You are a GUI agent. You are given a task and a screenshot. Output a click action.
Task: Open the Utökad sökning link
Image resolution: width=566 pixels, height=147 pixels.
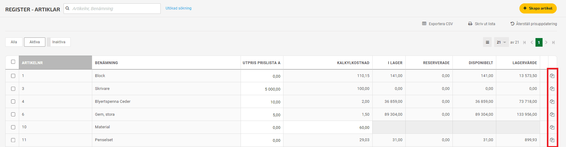click(x=179, y=8)
